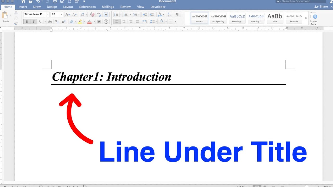The width and height of the screenshot is (333, 187).
Task: Click the distributed alignment icon
Action: click(144, 22)
